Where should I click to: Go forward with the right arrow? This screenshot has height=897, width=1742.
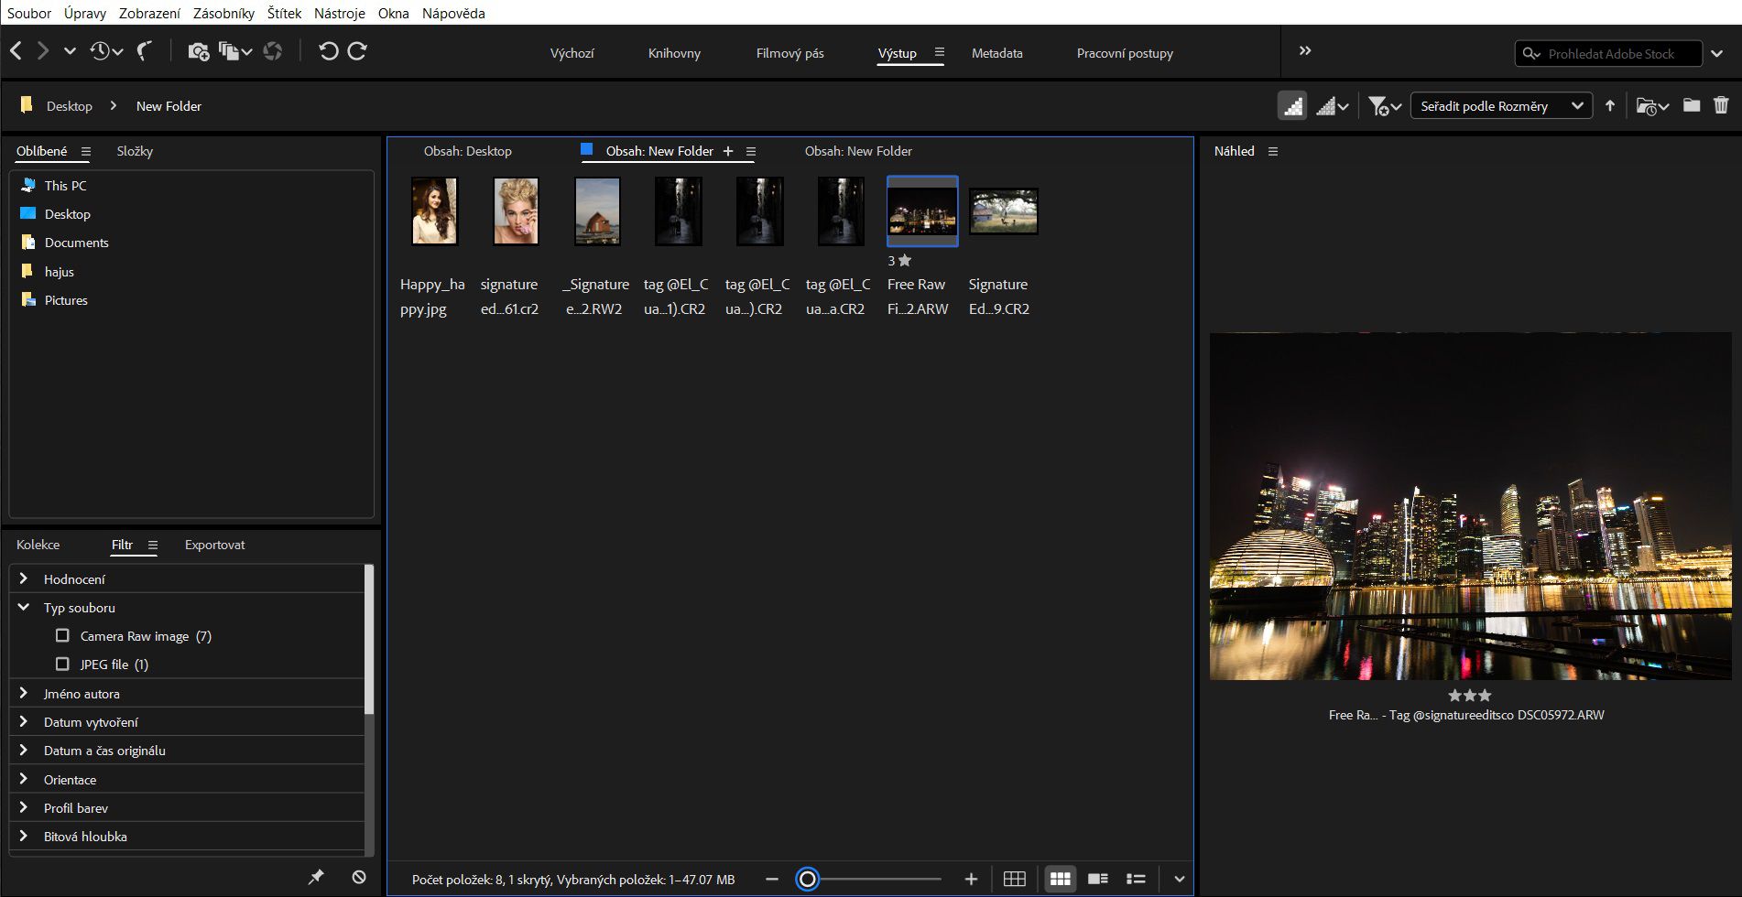tap(42, 51)
